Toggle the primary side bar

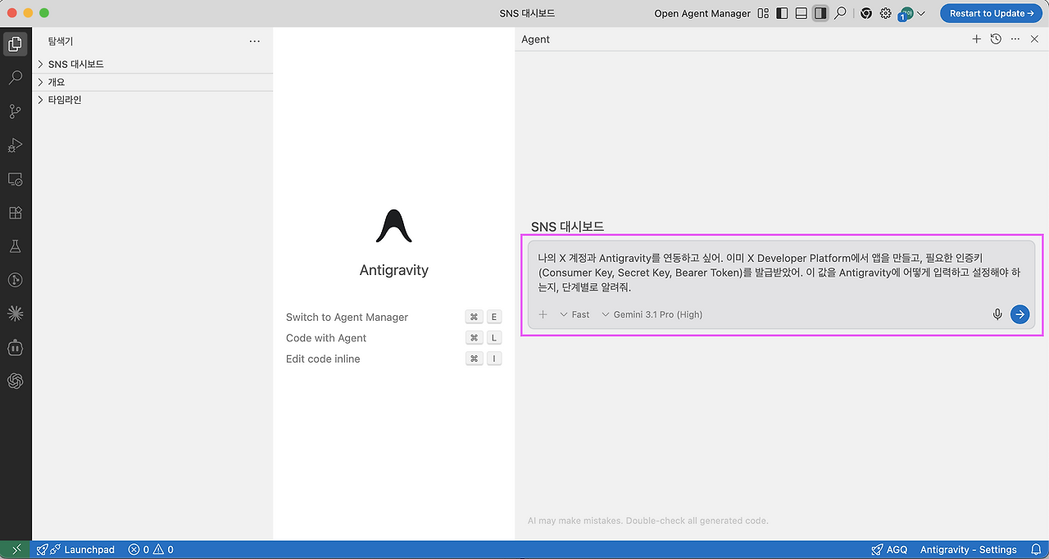pyautogui.click(x=782, y=13)
